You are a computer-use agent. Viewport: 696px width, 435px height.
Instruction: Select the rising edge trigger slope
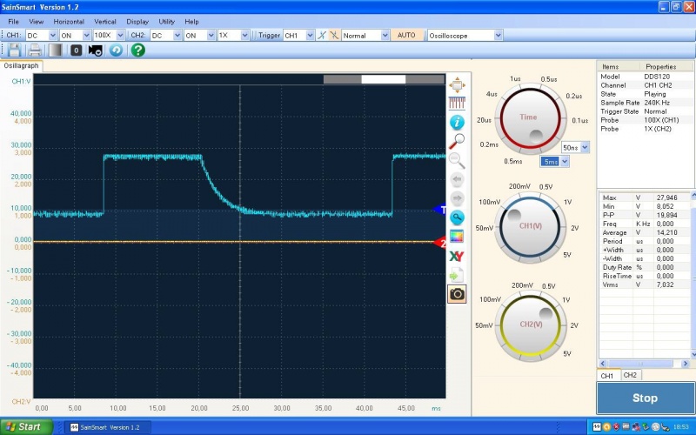tap(322, 36)
